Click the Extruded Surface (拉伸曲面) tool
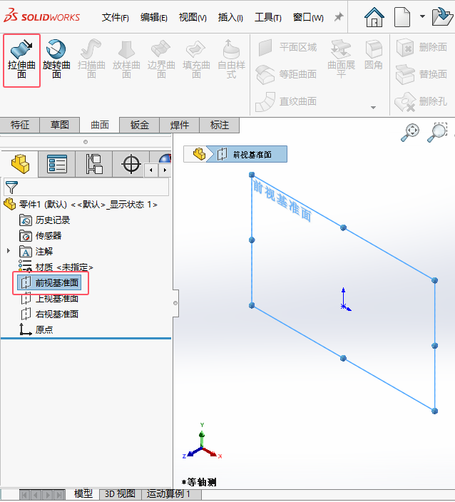Screen dimensions: 455x502 click(21, 60)
